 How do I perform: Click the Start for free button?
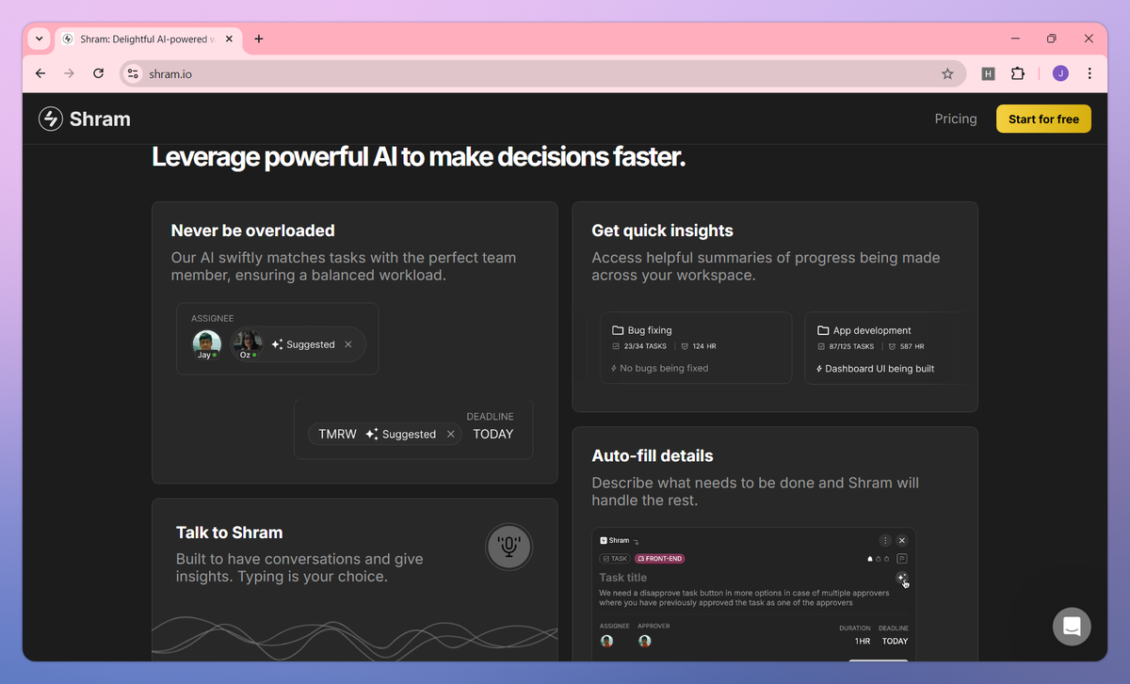(1043, 119)
